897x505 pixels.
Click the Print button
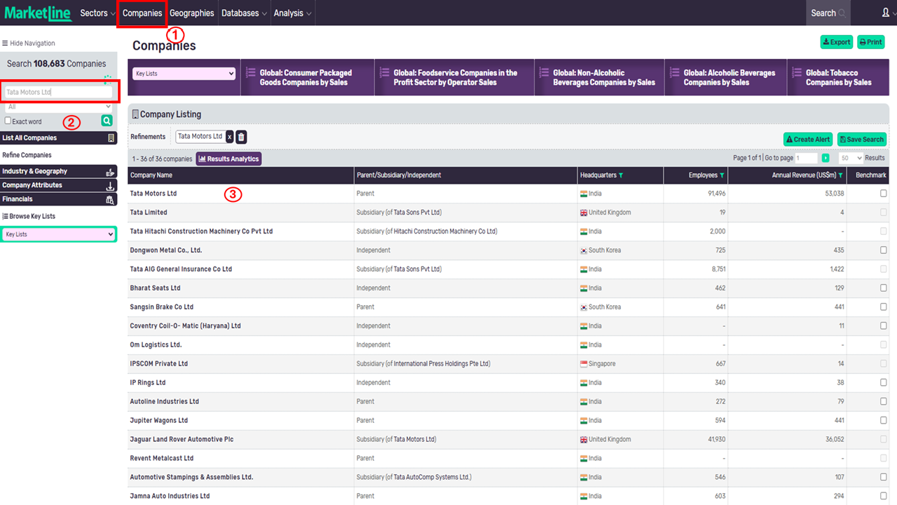click(871, 42)
